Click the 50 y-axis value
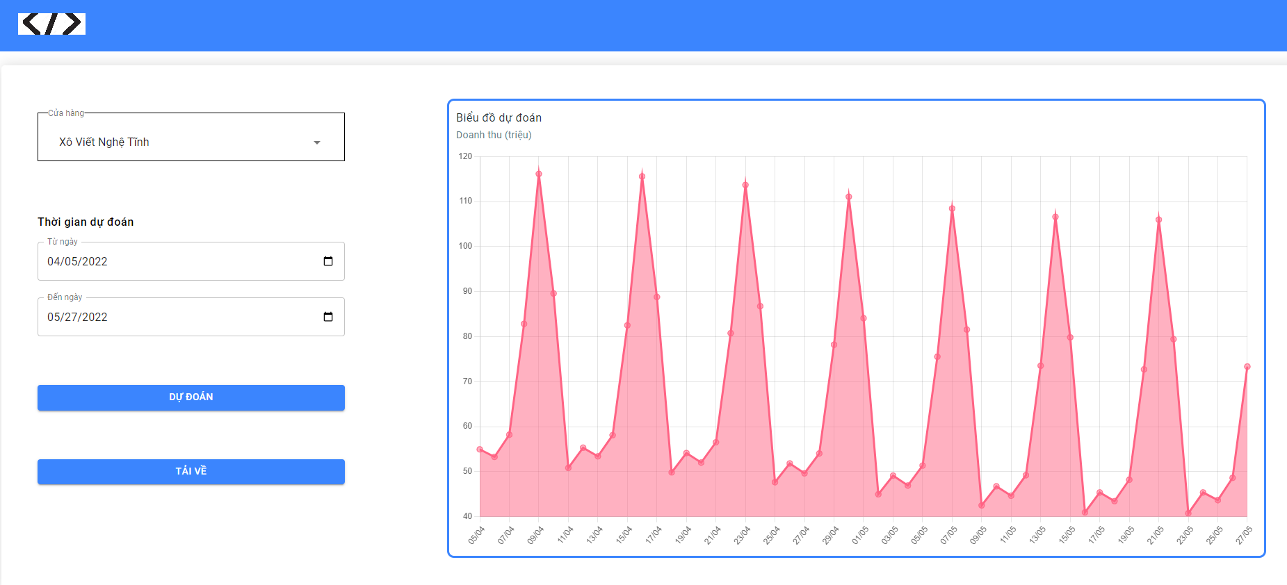This screenshot has width=1287, height=585. 467,471
